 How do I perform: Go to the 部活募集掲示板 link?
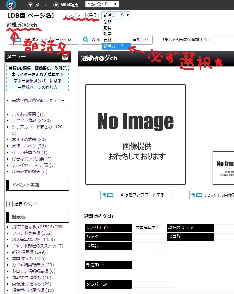coord(26,240)
